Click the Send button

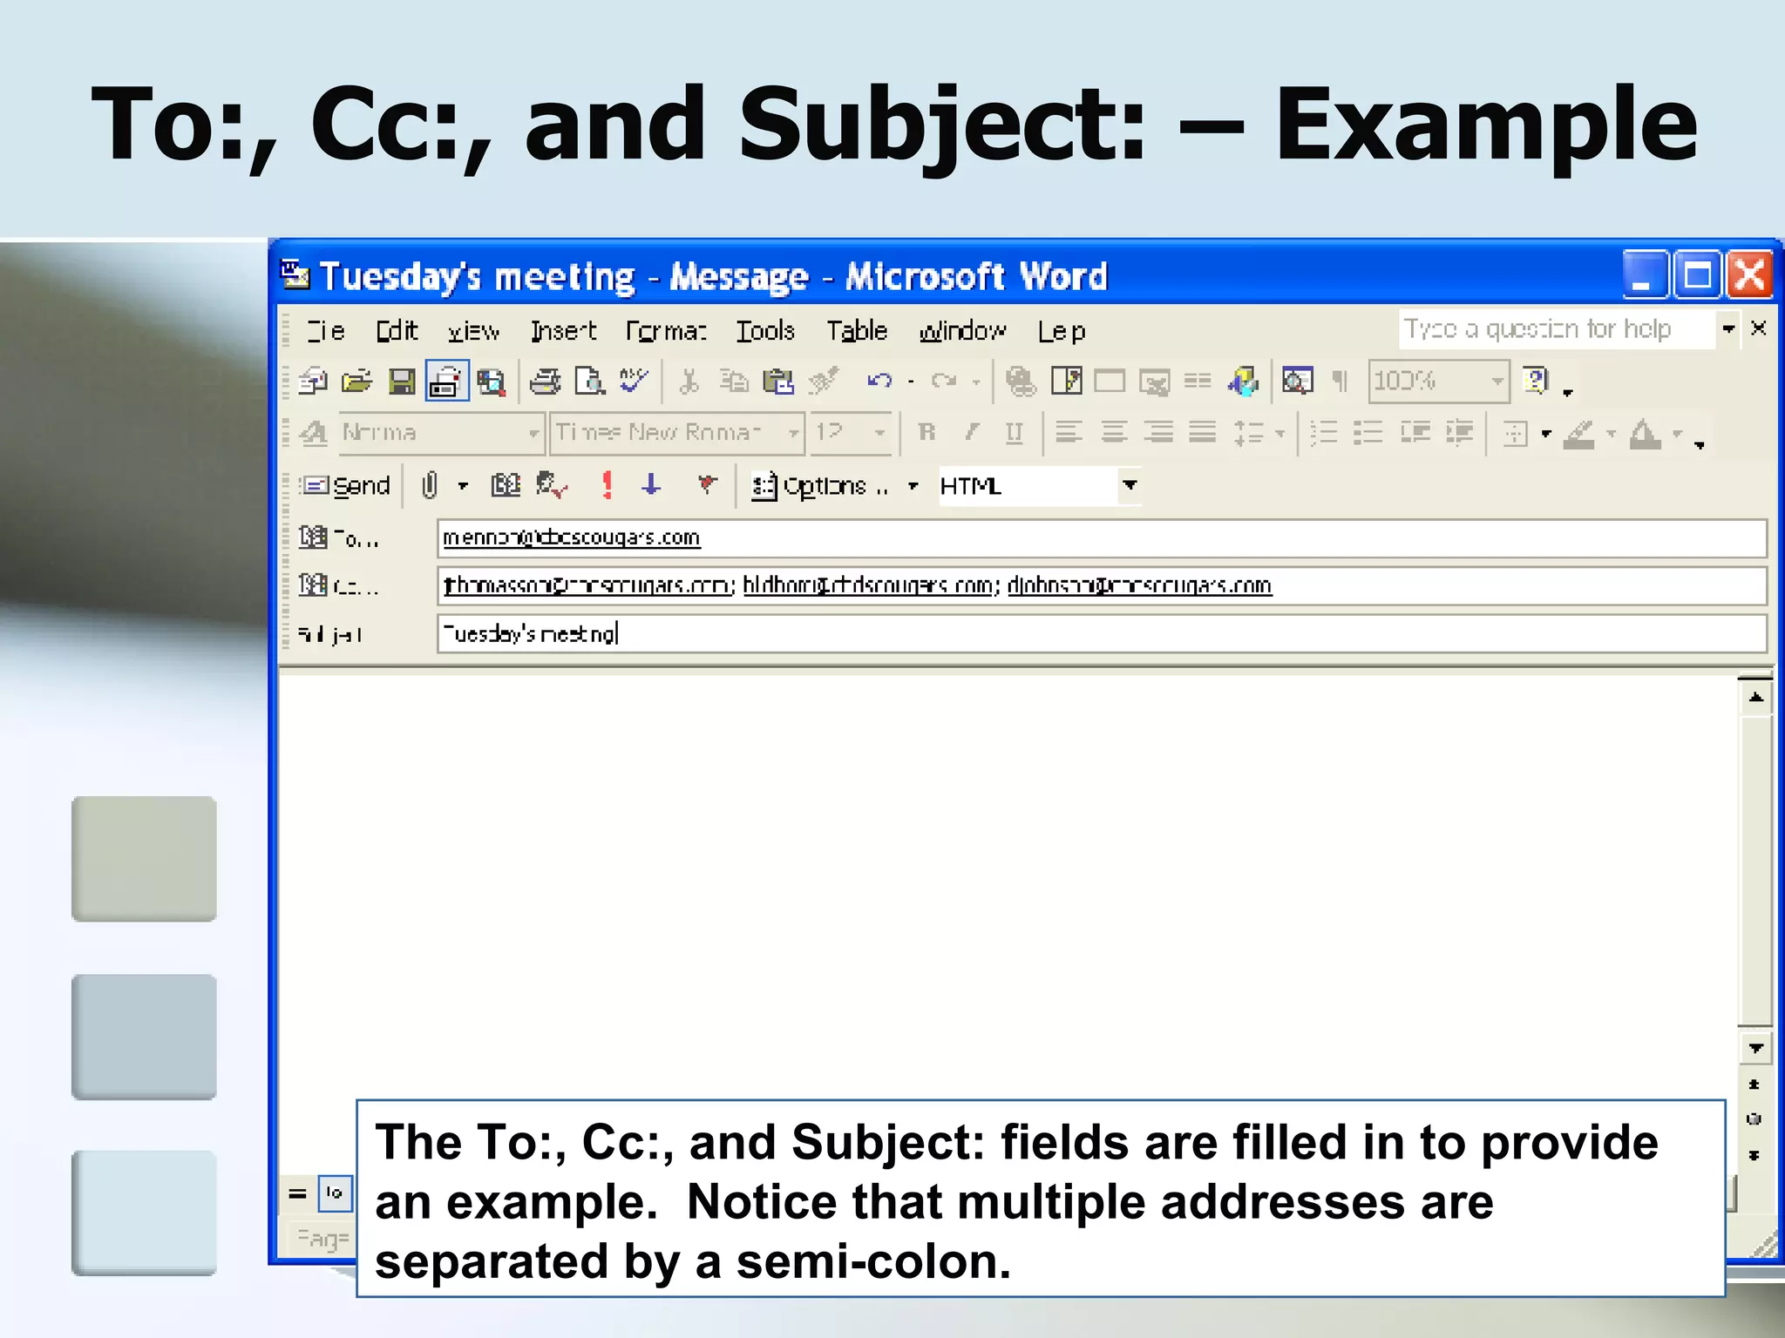(x=345, y=485)
